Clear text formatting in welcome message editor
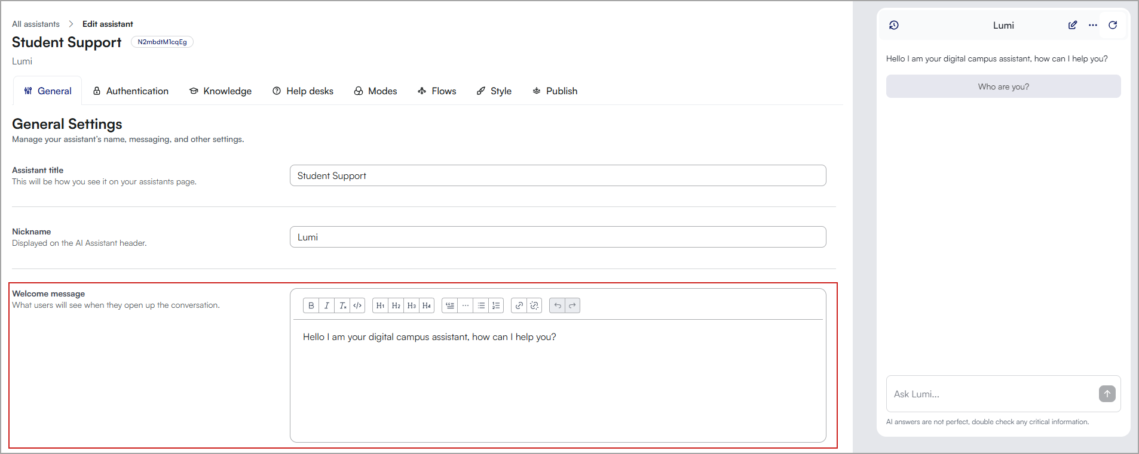The width and height of the screenshot is (1139, 454). coord(342,305)
